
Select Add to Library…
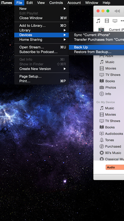point(42,25)
